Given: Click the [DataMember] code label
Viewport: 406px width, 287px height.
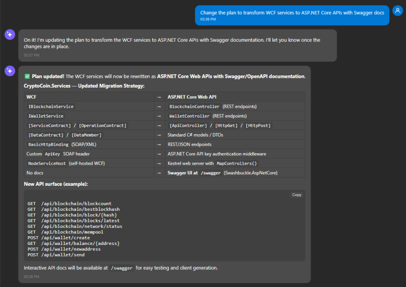Looking at the screenshot, I should [x=86, y=135].
